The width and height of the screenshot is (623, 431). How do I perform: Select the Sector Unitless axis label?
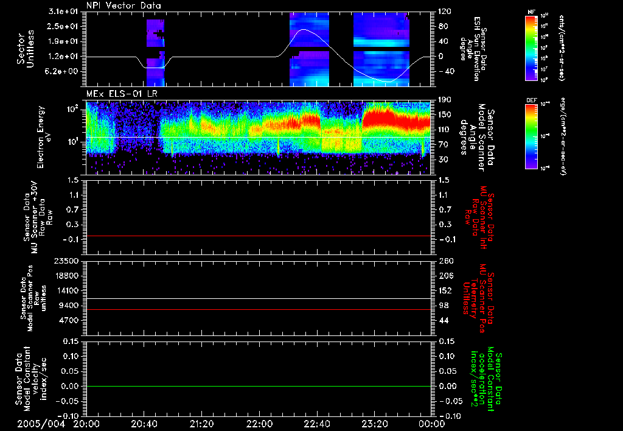click(x=25, y=48)
